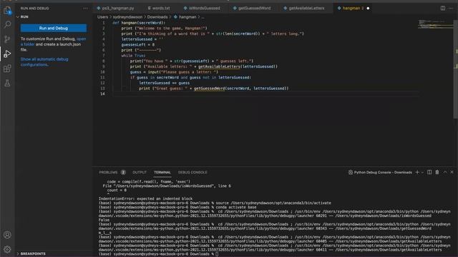Click the Run and Debug button
Image resolution: width=458 pixels, height=257 pixels.
click(54, 28)
